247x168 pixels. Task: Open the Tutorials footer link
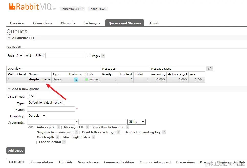tap(65, 162)
